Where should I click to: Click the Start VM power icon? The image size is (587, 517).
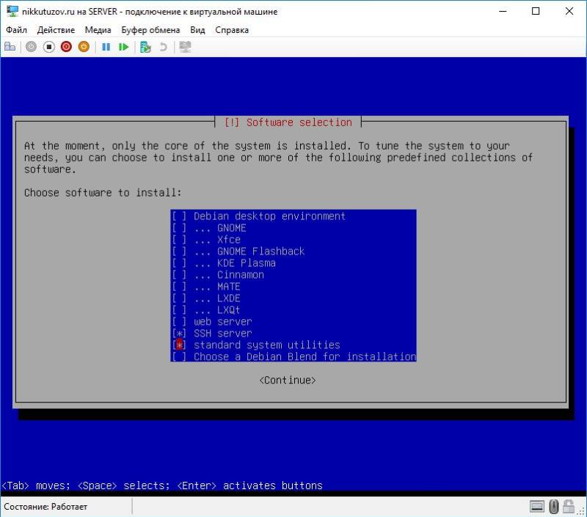29,46
